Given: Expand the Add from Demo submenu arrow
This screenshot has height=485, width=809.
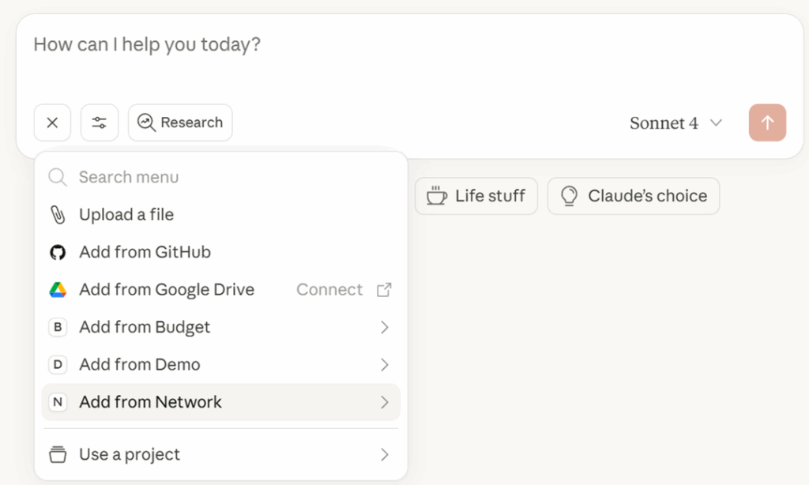Looking at the screenshot, I should pos(385,365).
